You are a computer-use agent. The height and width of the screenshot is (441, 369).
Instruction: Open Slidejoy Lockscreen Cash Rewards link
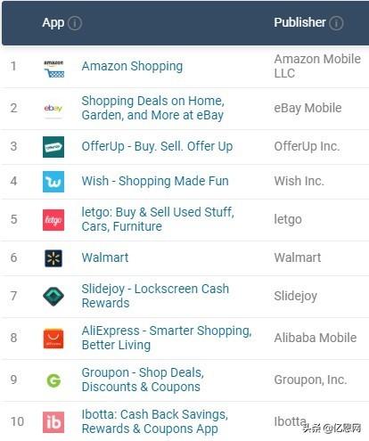click(155, 296)
